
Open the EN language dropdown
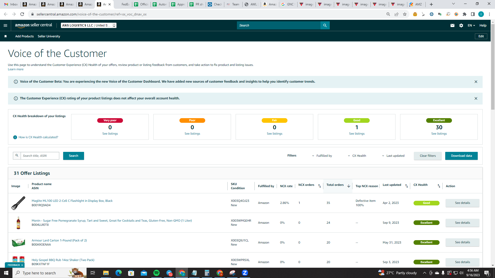tap(471, 25)
